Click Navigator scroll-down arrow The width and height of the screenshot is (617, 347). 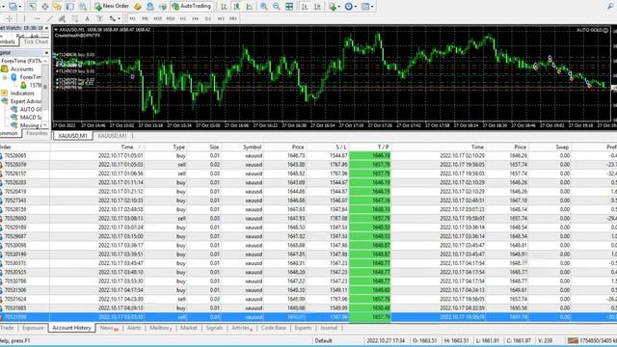(x=45, y=125)
